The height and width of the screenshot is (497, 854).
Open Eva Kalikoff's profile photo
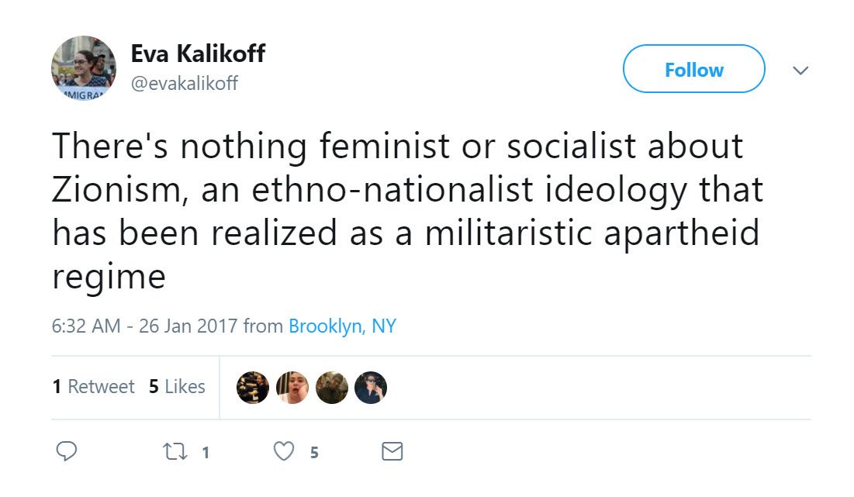coord(84,68)
